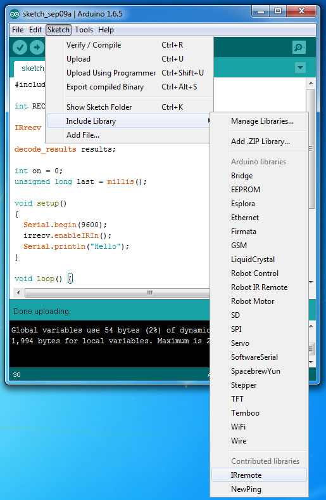Include the SD library
Screen dimensions: 326x500
(259, 315)
